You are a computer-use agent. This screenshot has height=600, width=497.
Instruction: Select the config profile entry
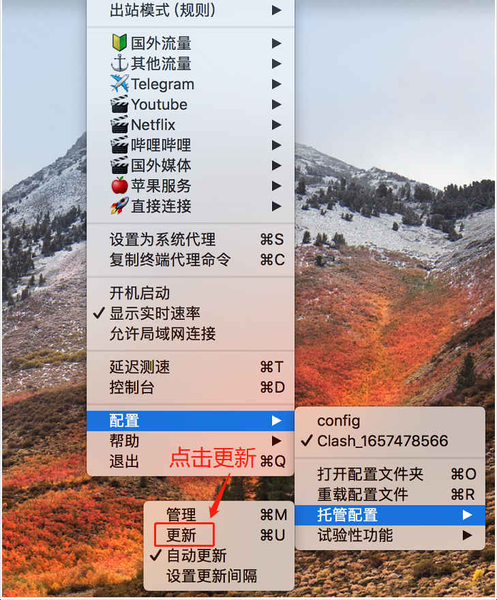(x=390, y=421)
